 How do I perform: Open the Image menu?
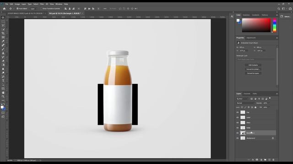tap(17, 4)
